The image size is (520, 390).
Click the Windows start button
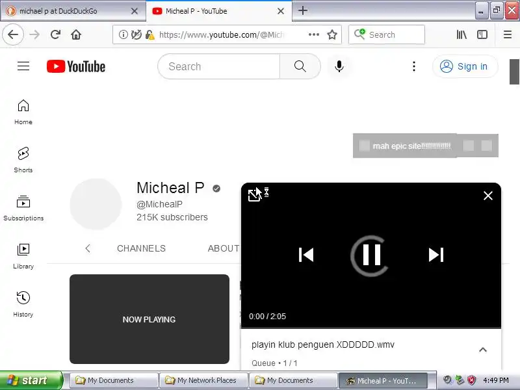pos(31,380)
